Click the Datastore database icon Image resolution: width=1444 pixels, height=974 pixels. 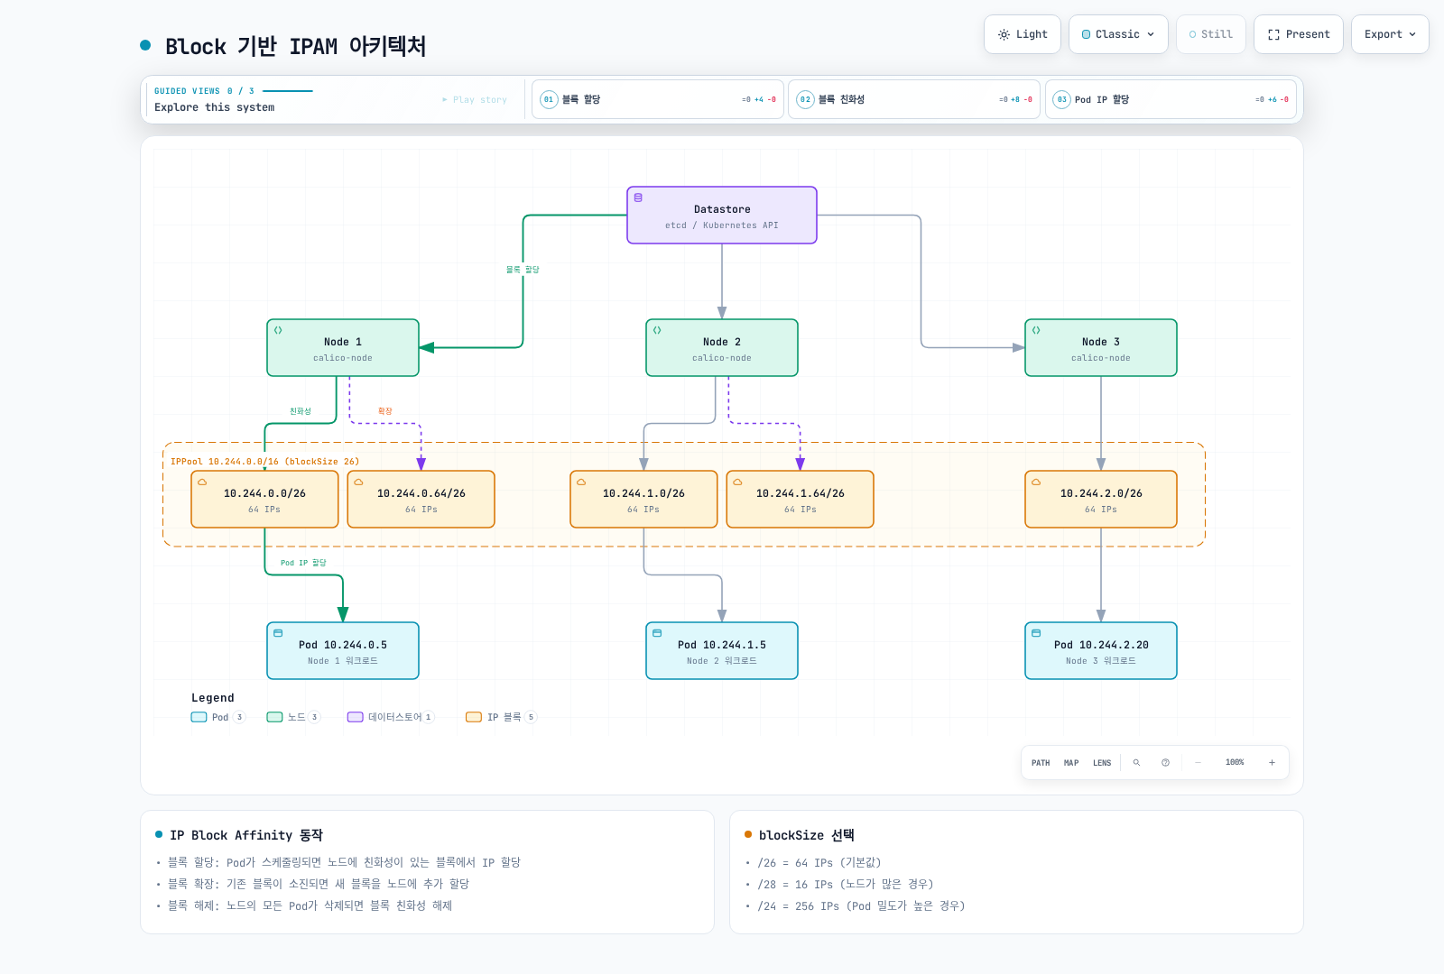coord(638,198)
